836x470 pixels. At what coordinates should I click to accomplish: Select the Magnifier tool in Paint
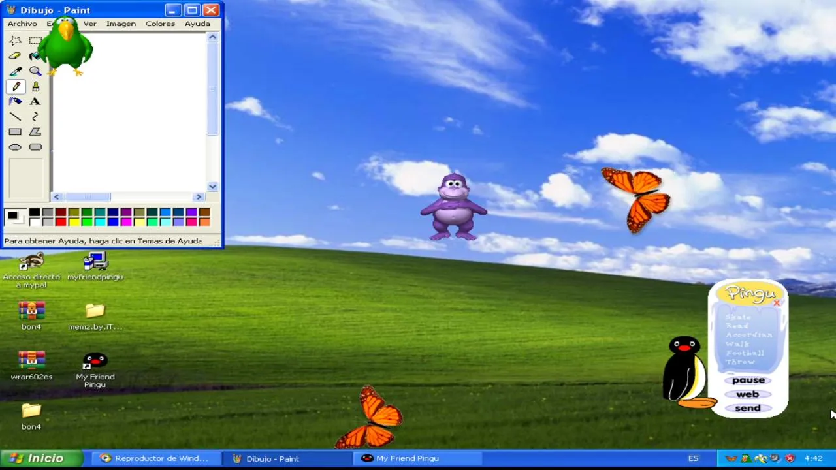35,71
